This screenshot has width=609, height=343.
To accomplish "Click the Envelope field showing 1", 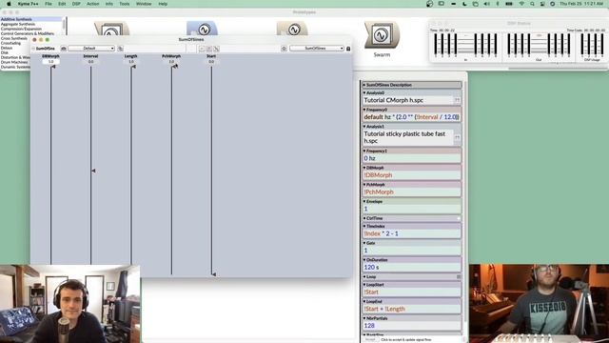I will pos(411,209).
